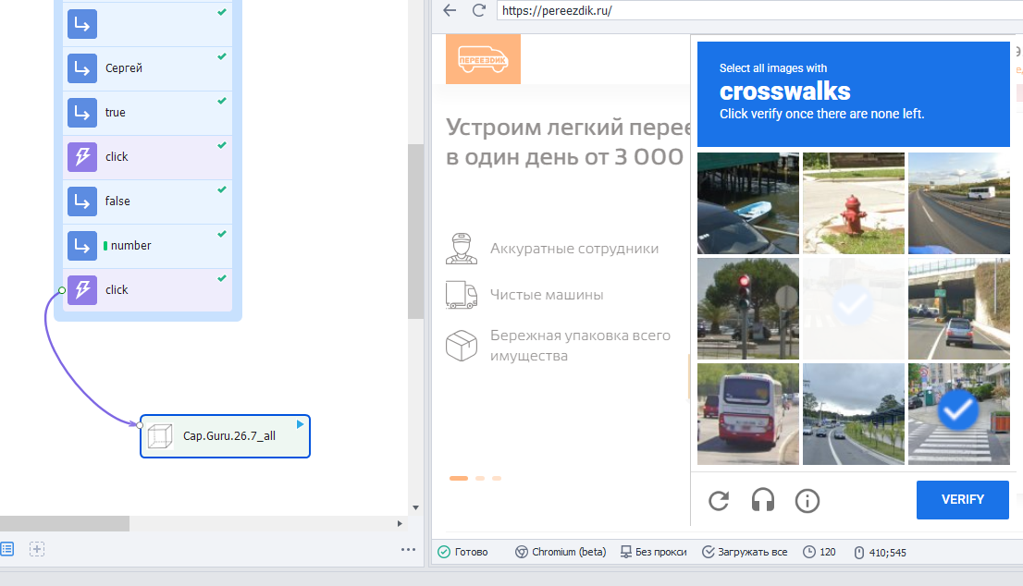The width and height of the screenshot is (1023, 586).
Task: Click the cube icon in Cap.Guru block
Action: pyautogui.click(x=160, y=436)
